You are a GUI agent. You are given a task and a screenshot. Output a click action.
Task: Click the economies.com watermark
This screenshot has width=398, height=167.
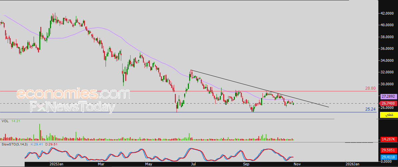(x=73, y=94)
